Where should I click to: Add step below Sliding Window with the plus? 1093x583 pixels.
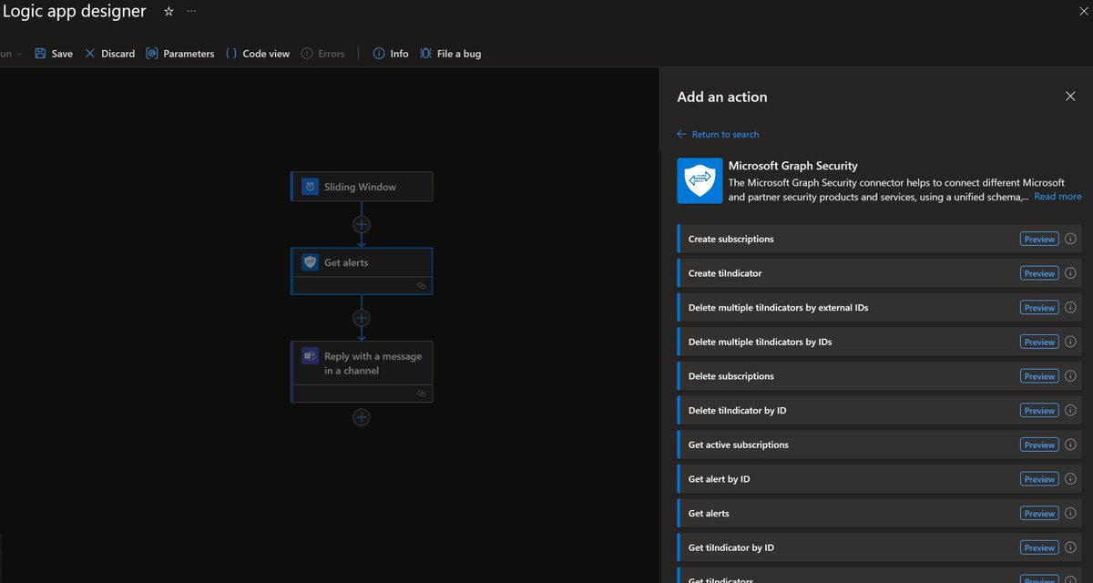click(362, 224)
